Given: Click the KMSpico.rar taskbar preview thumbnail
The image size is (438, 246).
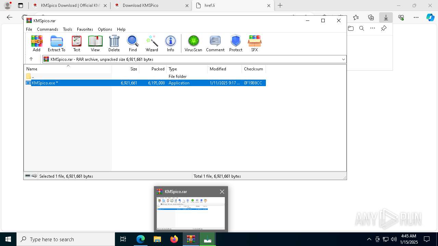Looking at the screenshot, I should (x=191, y=213).
